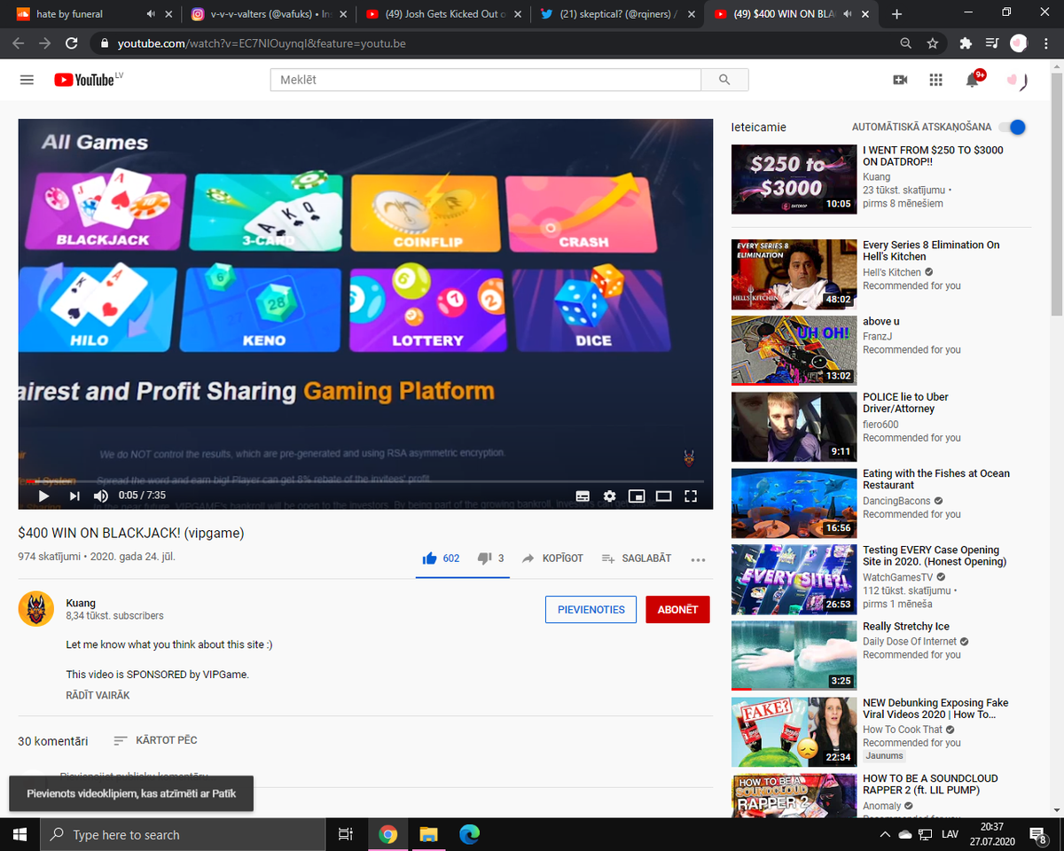Open the KĀRTOT PĒC comment sort menu

pos(155,740)
